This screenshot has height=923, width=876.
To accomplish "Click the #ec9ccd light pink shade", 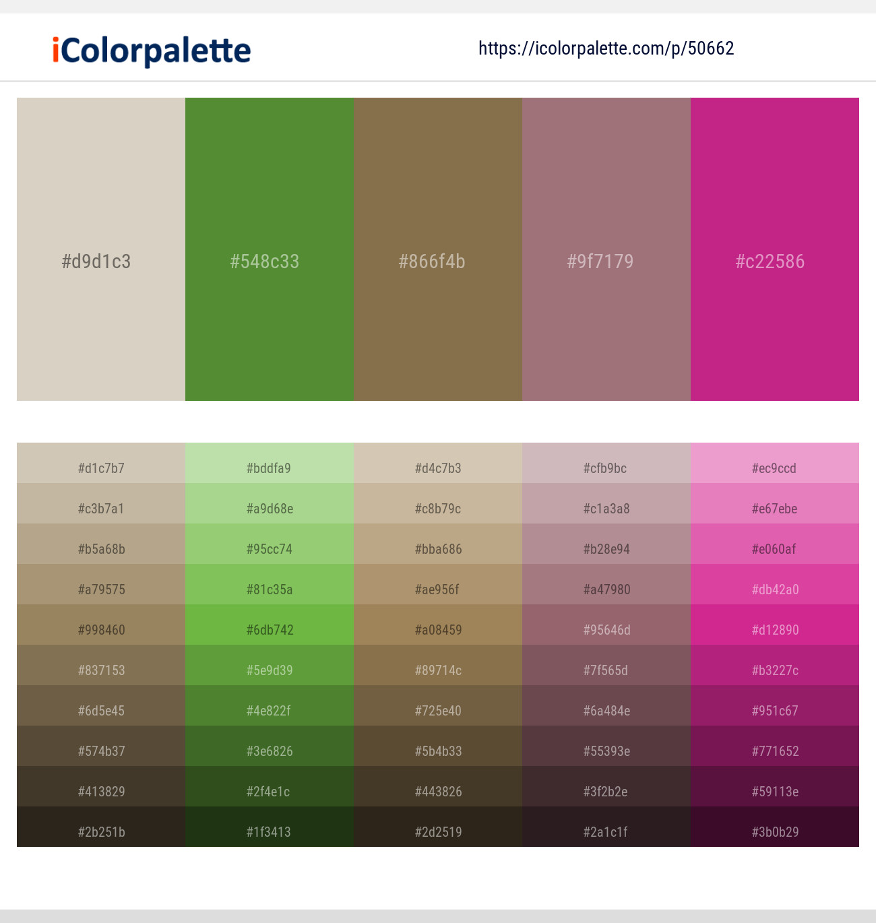I will point(774,468).
